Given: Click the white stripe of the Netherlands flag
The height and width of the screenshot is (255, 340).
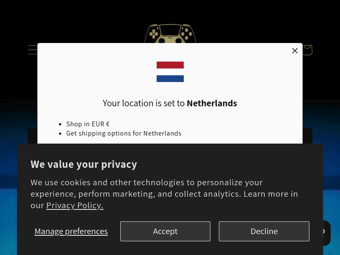Looking at the screenshot, I should click(x=170, y=72).
